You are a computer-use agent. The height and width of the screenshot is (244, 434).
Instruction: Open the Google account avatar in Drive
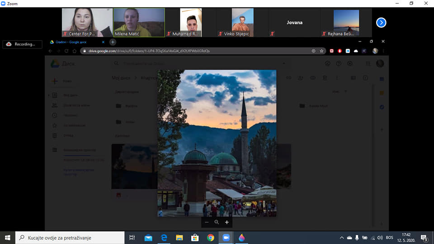coord(380,64)
